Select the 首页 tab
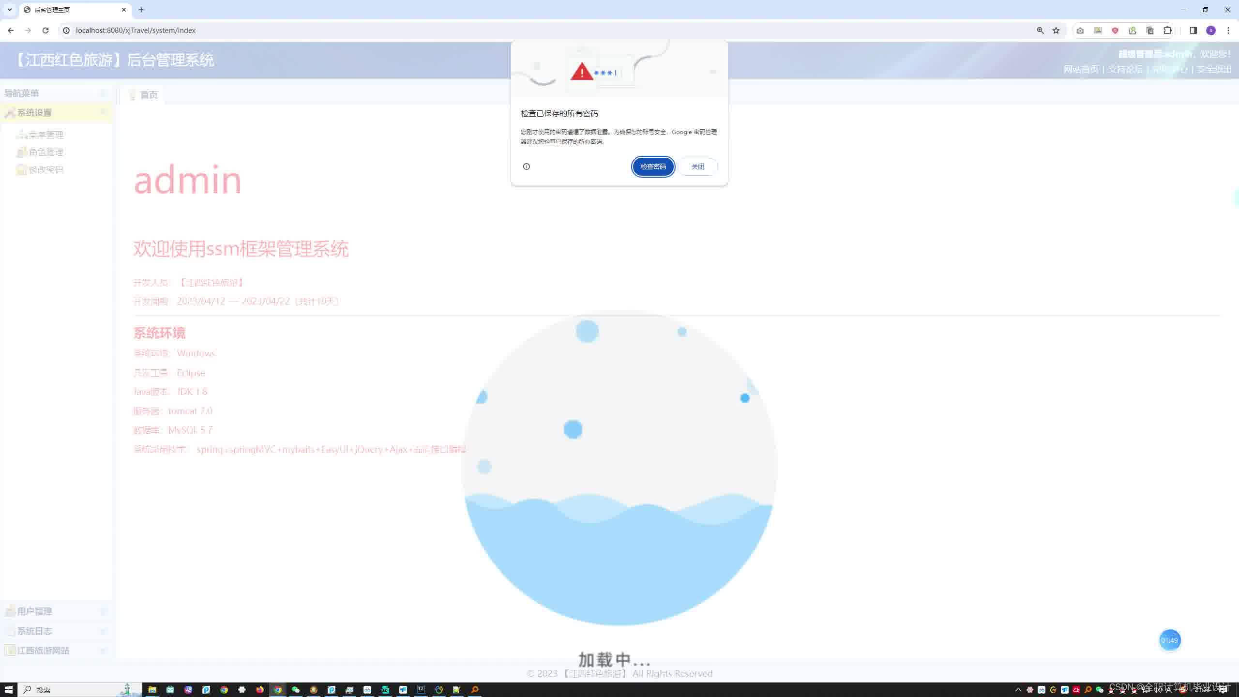1239x697 pixels. (148, 95)
